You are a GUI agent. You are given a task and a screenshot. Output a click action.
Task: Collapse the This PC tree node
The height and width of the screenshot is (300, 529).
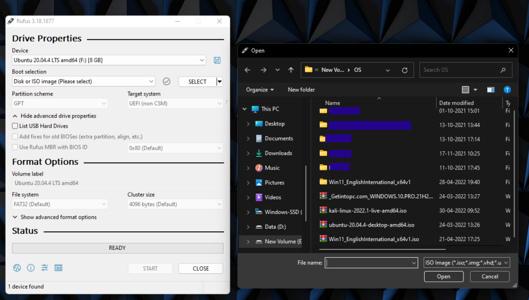coord(244,109)
